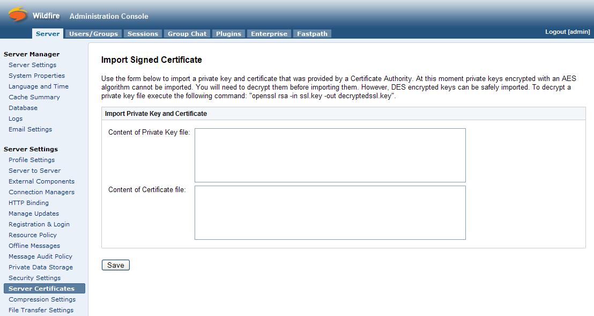The height and width of the screenshot is (316, 594).
Task: Go to Language and Time settings
Action: (39, 86)
